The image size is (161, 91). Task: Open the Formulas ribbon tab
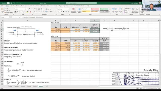tap(32, 6)
